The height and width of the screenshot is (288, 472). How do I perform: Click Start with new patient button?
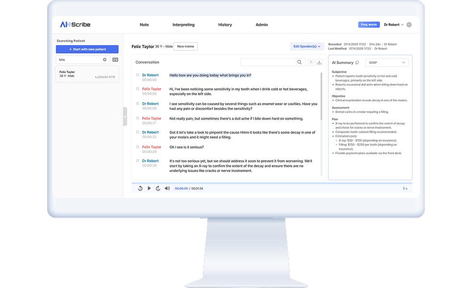tap(87, 49)
